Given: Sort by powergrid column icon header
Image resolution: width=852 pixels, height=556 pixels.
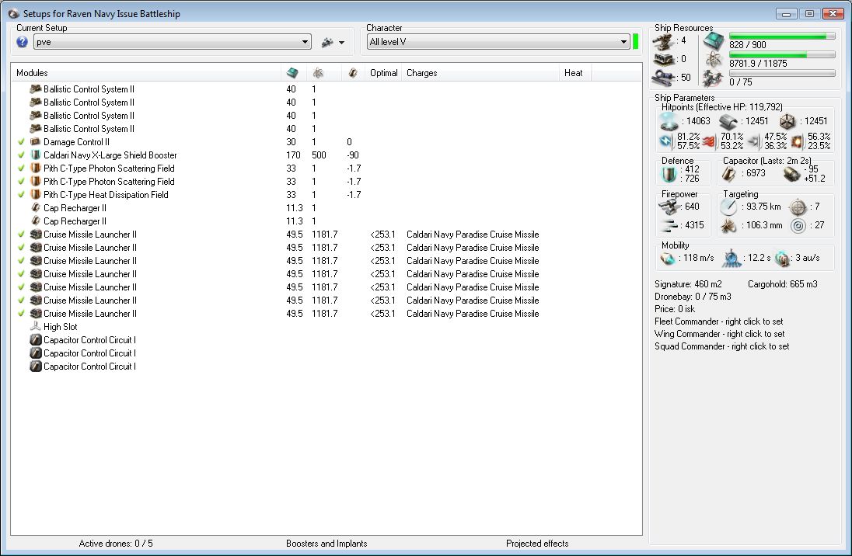Looking at the screenshot, I should [318, 73].
